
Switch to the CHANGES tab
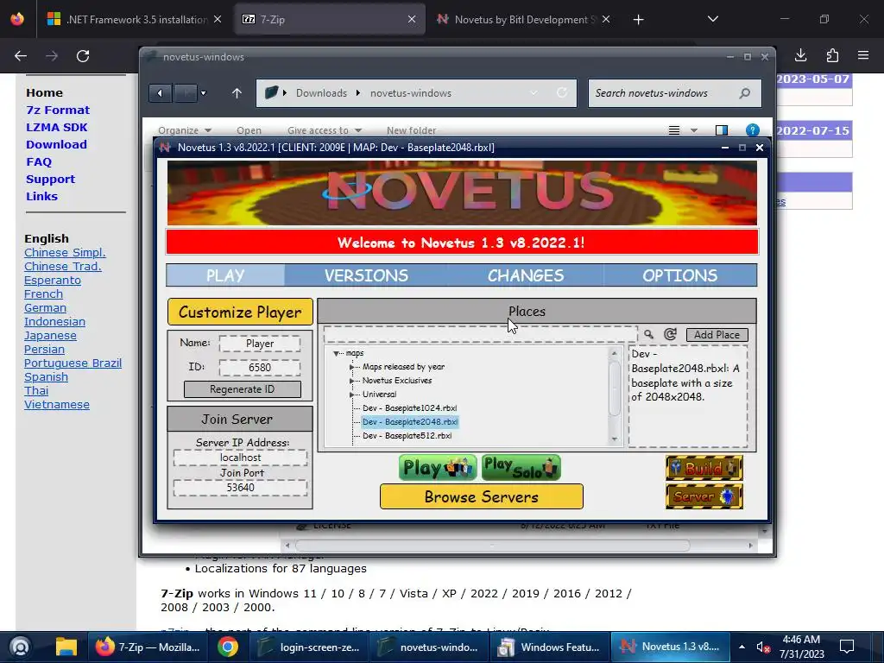[526, 275]
